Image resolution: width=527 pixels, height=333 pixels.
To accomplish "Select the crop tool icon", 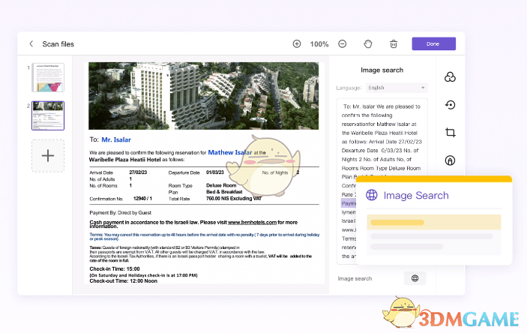I will click(x=450, y=133).
